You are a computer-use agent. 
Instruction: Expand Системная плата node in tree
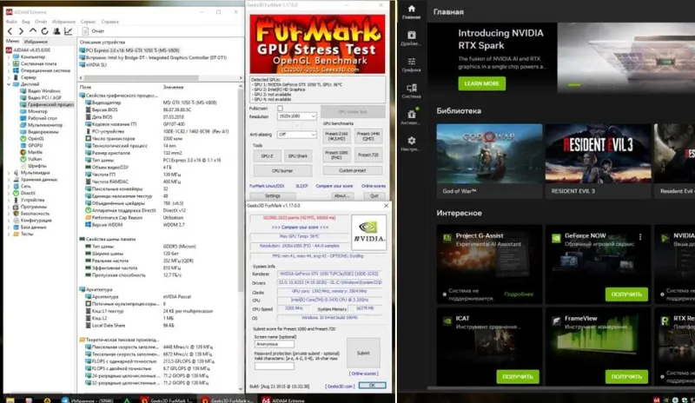(x=9, y=64)
